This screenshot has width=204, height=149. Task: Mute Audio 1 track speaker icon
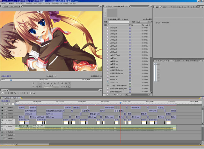coord(2,126)
